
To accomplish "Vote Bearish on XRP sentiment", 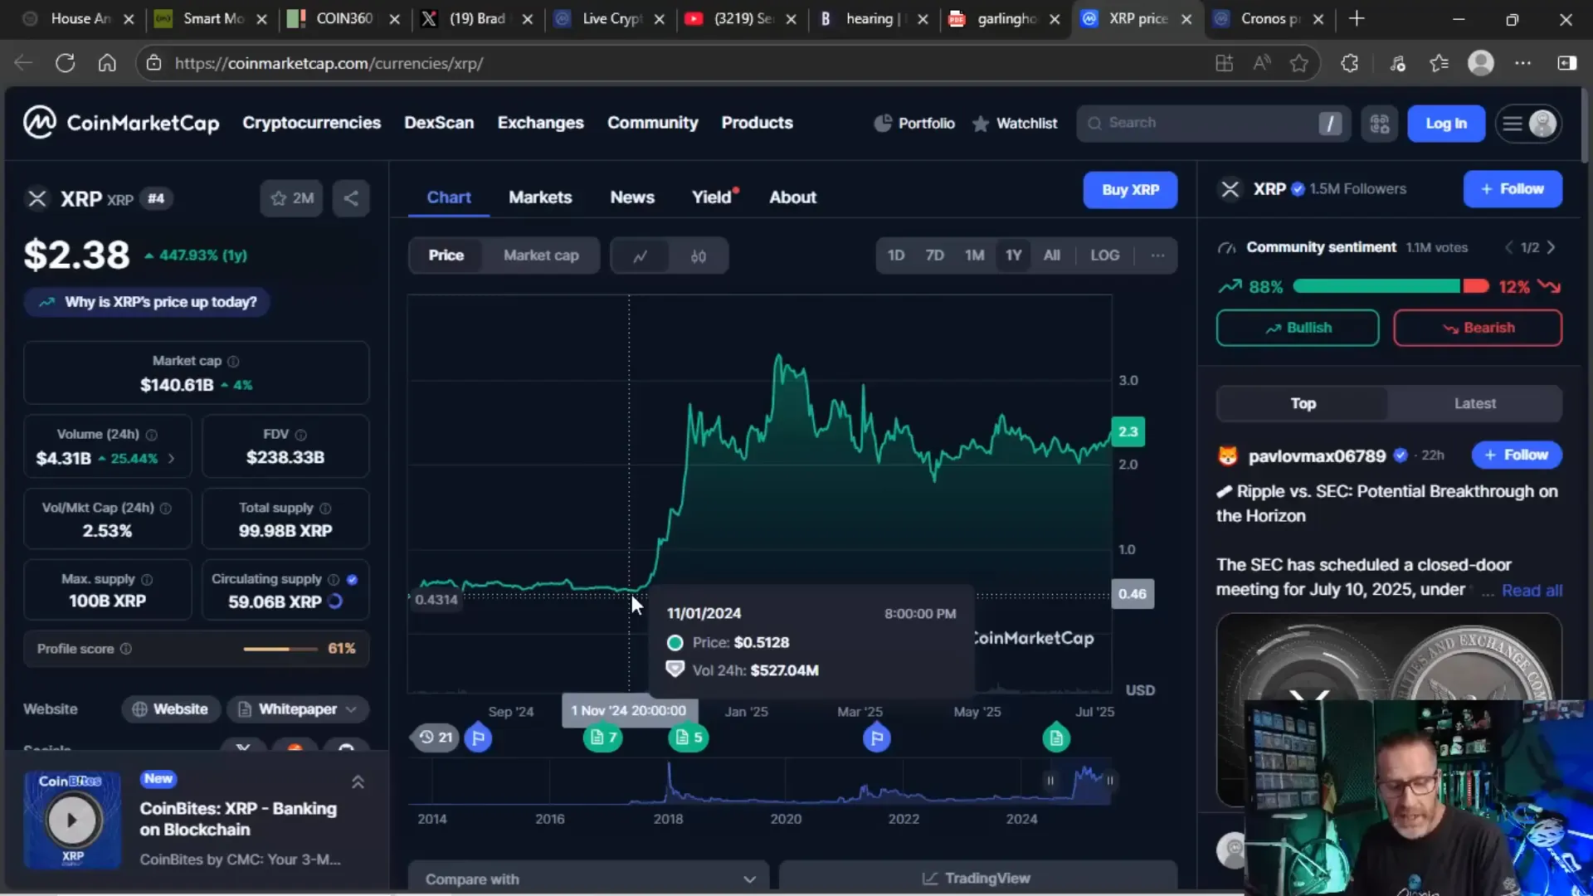I will coord(1478,328).
